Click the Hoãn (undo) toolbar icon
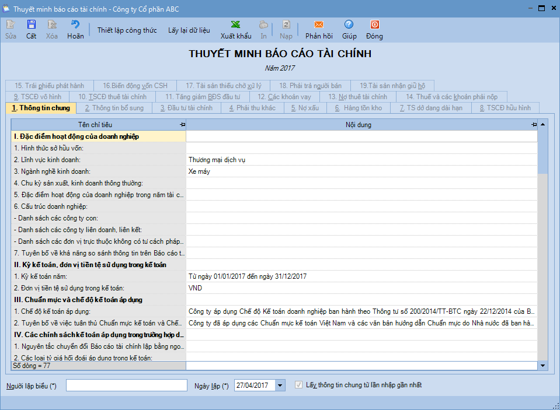The width and height of the screenshot is (560, 410). coord(75,24)
